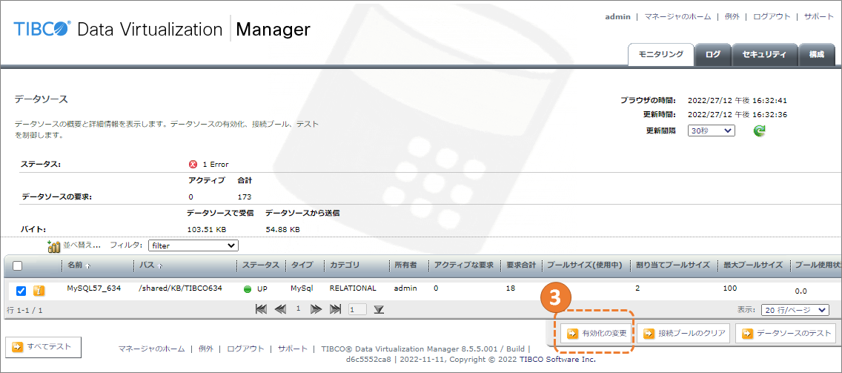This screenshot has width=842, height=373.
Task: Open the 20 行/ページ dropdown
Action: (795, 310)
